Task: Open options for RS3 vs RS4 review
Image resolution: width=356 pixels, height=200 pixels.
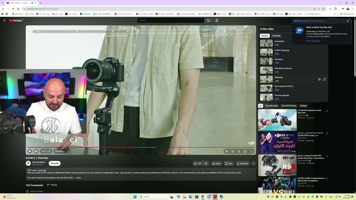Action: (x=327, y=179)
